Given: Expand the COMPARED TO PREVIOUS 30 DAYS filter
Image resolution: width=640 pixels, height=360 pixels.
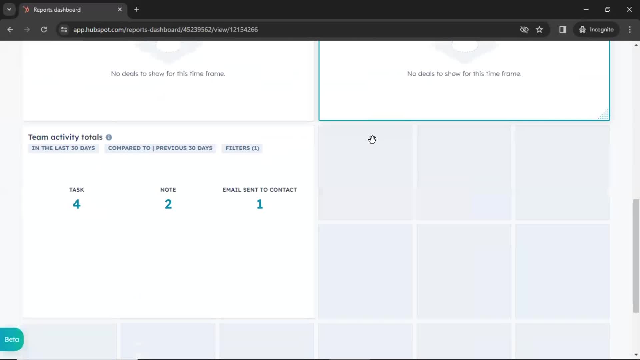Looking at the screenshot, I should [160, 148].
